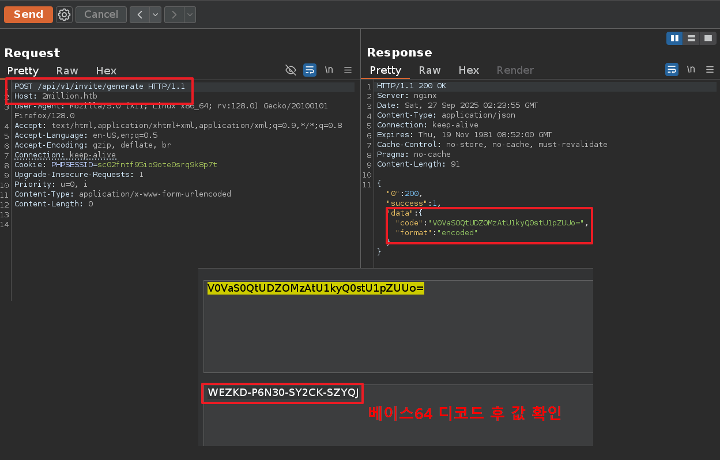Viewport: 720px width, 460px height.
Task: Expand the back history dropdown arrow
Action: tap(155, 14)
